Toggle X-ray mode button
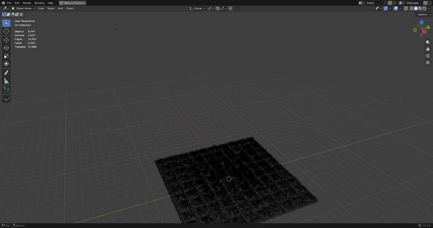Screen dimensions: 433x228 coord(406,8)
